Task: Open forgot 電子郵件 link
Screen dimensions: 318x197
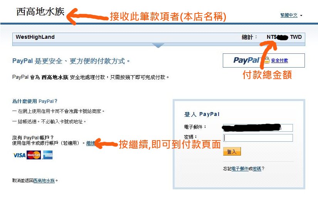Action: pyautogui.click(x=240, y=169)
